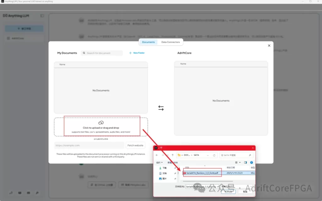Click the SATA search box in file dialog
Image resolution: width=322 pixels, height=201 pixels.
click(236, 155)
